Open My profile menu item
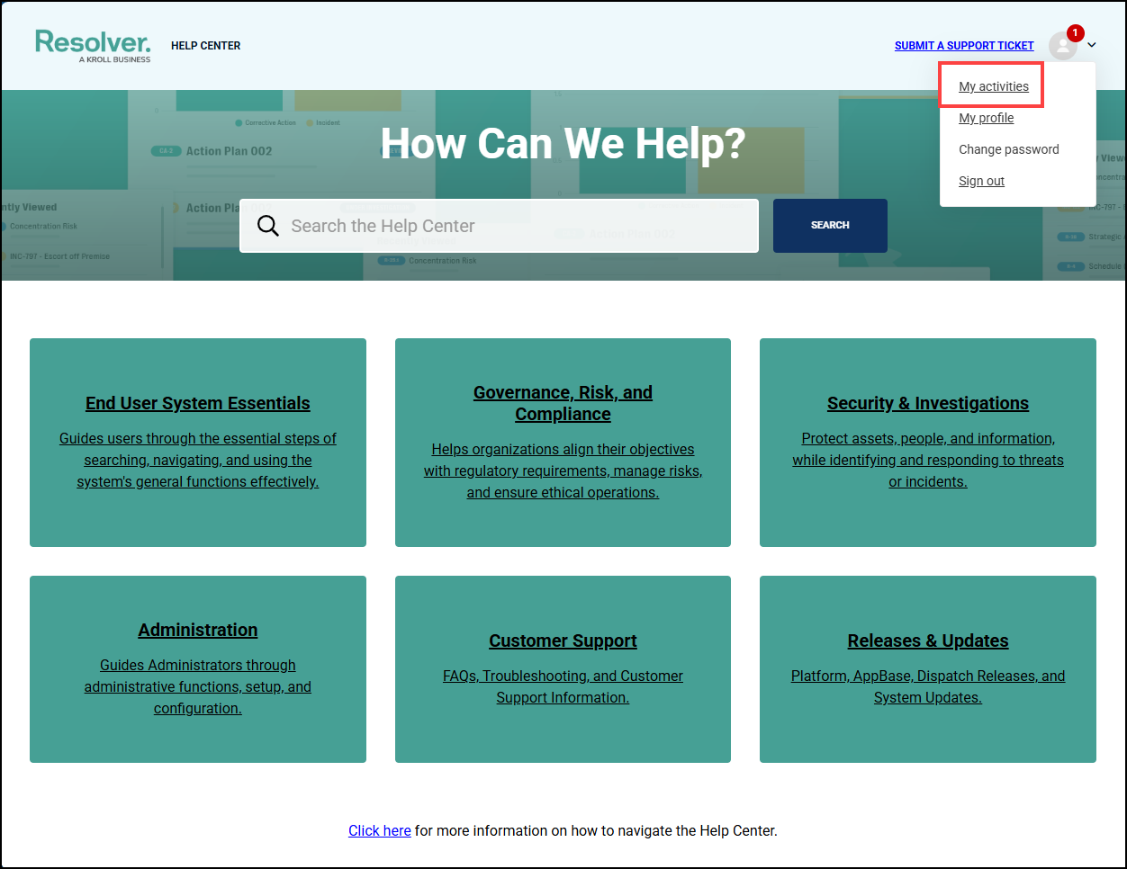 click(986, 118)
